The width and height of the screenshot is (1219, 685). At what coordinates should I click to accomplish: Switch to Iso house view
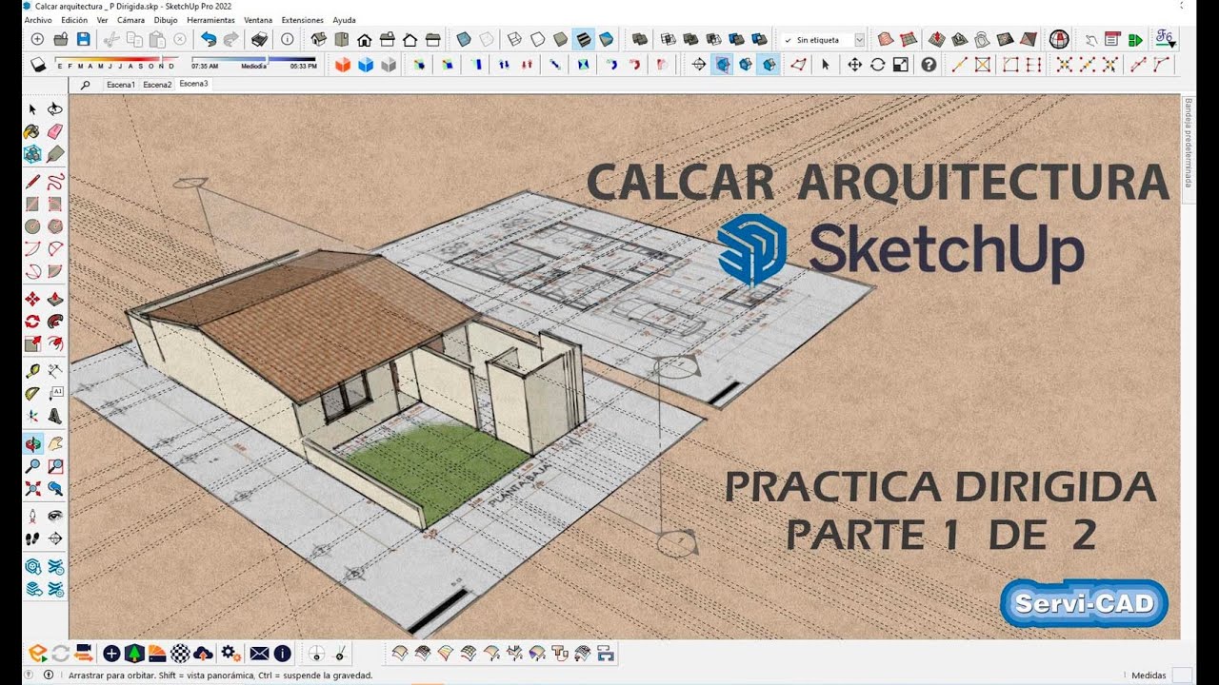click(x=319, y=39)
